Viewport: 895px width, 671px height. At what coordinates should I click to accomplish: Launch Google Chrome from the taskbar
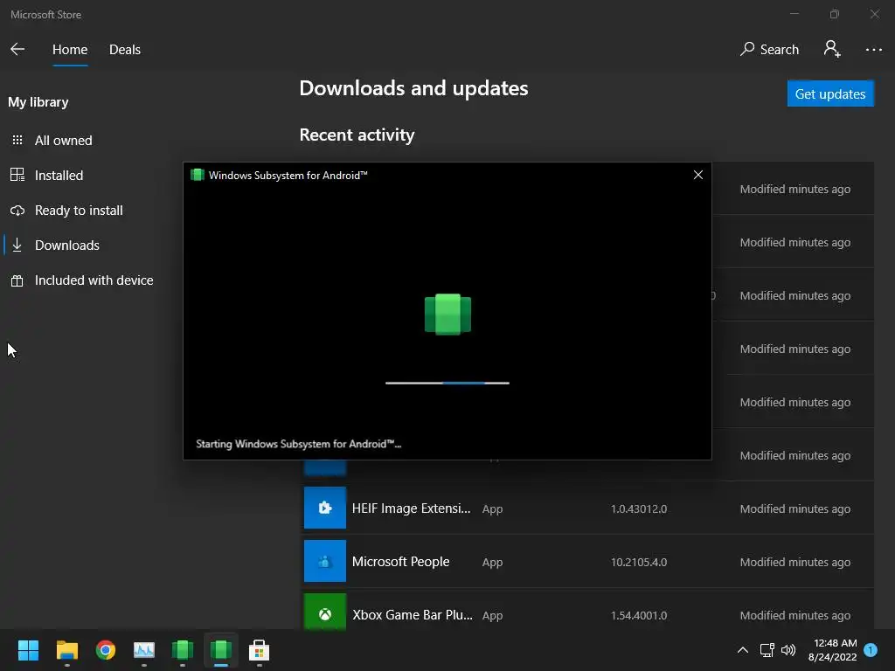pos(106,650)
